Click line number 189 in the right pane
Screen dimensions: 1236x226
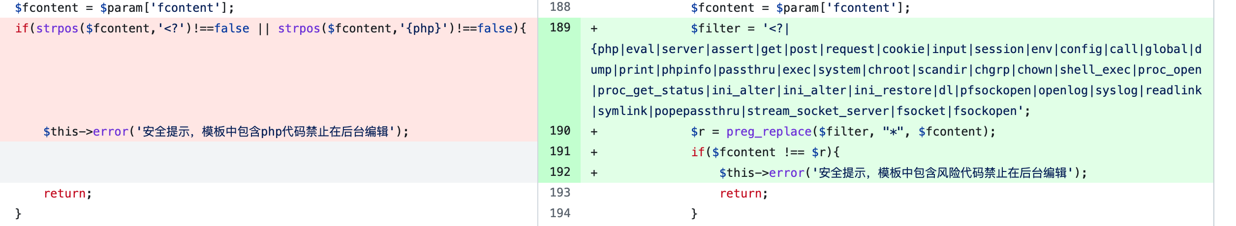click(560, 28)
